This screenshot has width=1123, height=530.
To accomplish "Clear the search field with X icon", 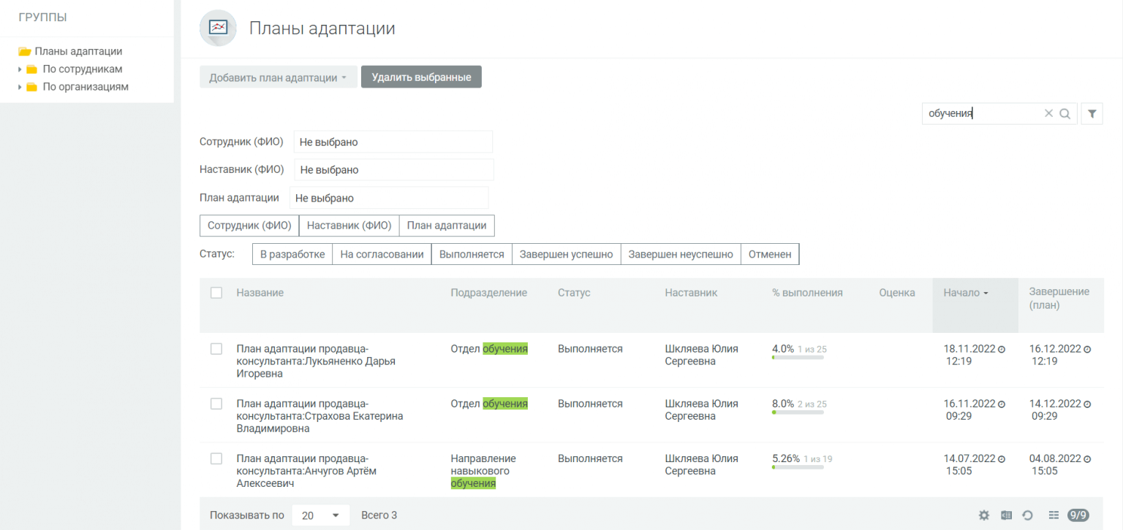I will (x=1048, y=114).
